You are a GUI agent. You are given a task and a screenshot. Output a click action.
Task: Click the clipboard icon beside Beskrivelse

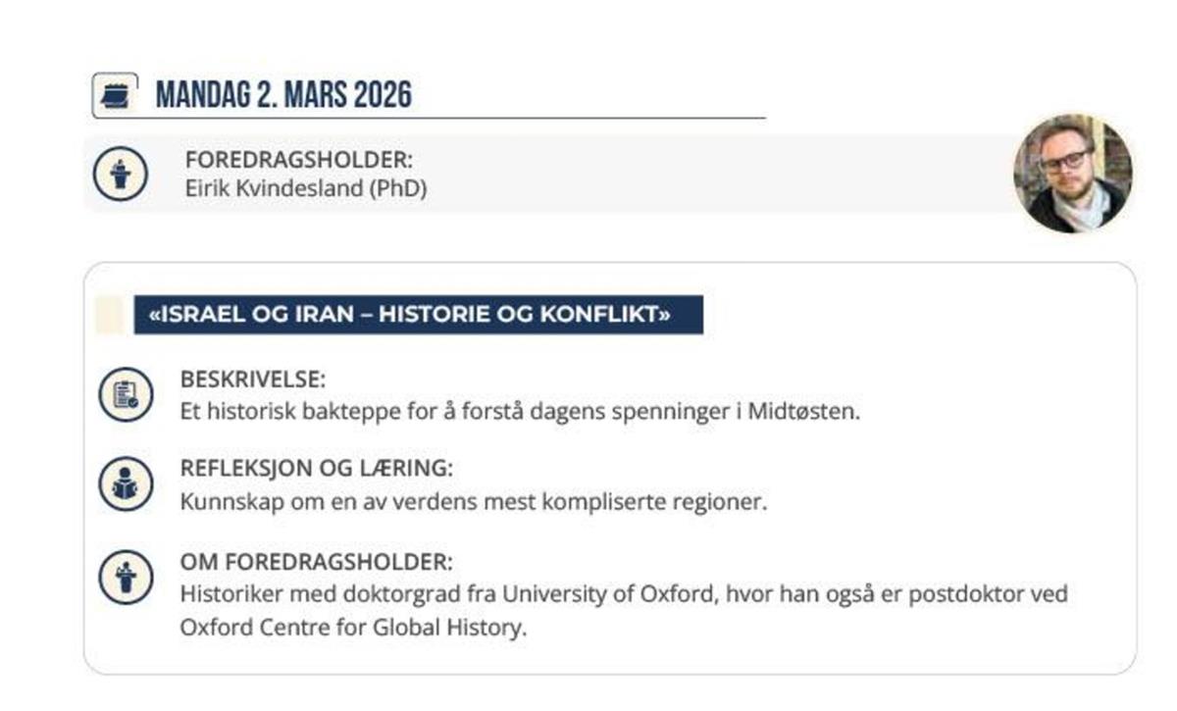pos(126,394)
